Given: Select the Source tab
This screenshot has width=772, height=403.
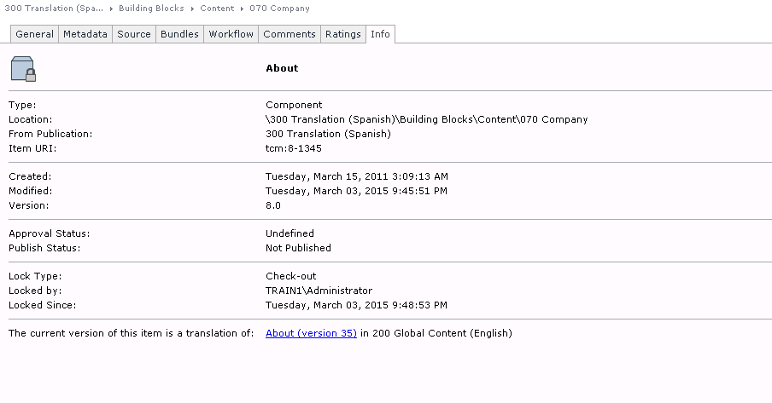Looking at the screenshot, I should pos(134,34).
